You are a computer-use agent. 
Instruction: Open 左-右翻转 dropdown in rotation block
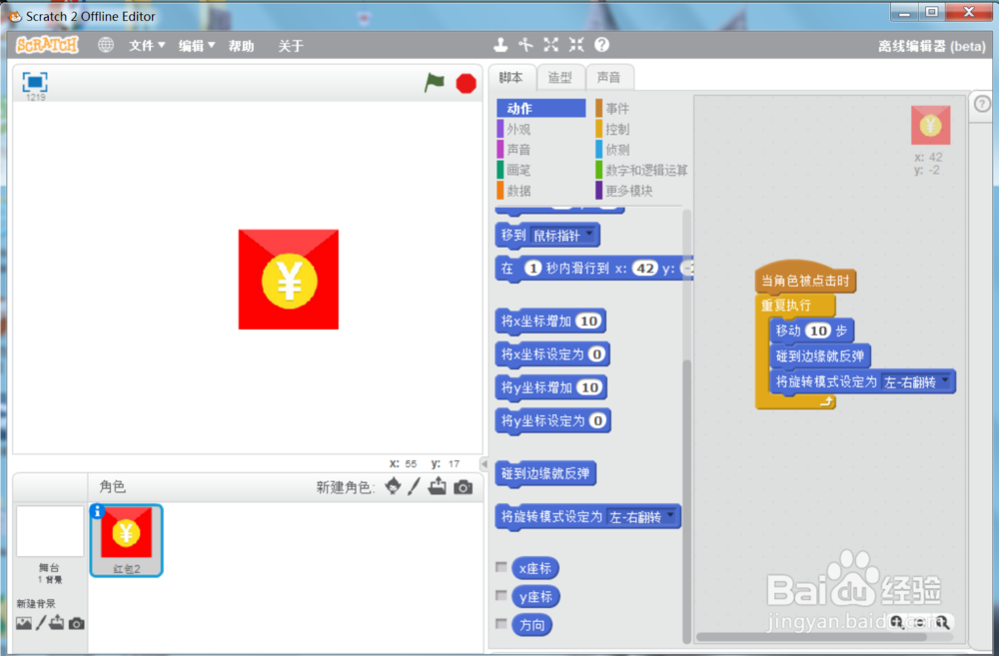pos(671,517)
